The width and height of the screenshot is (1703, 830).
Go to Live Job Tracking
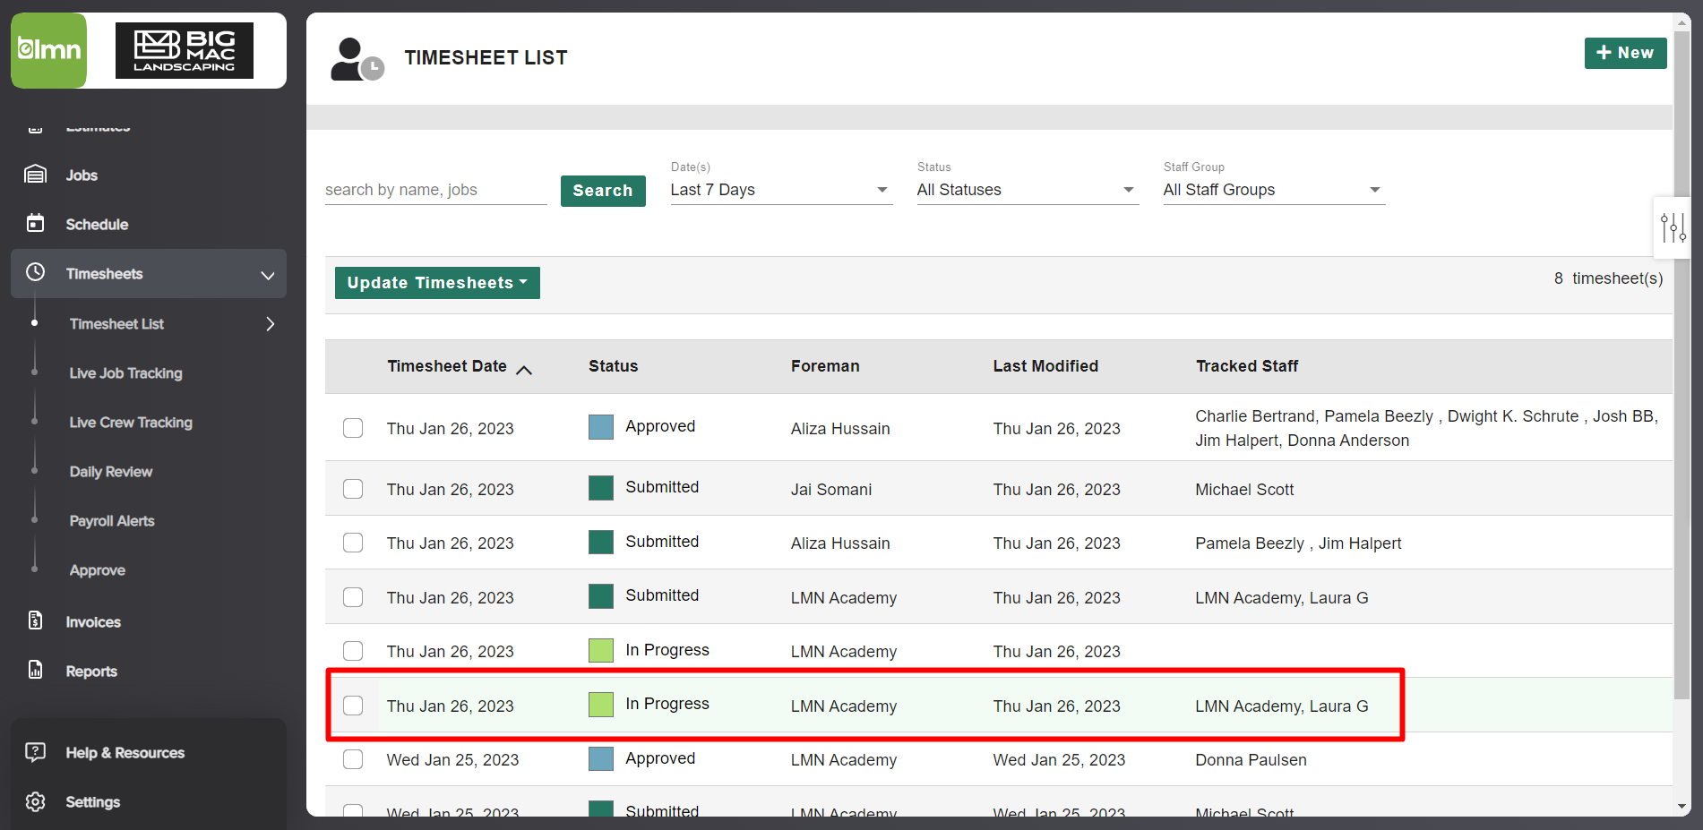tap(125, 373)
